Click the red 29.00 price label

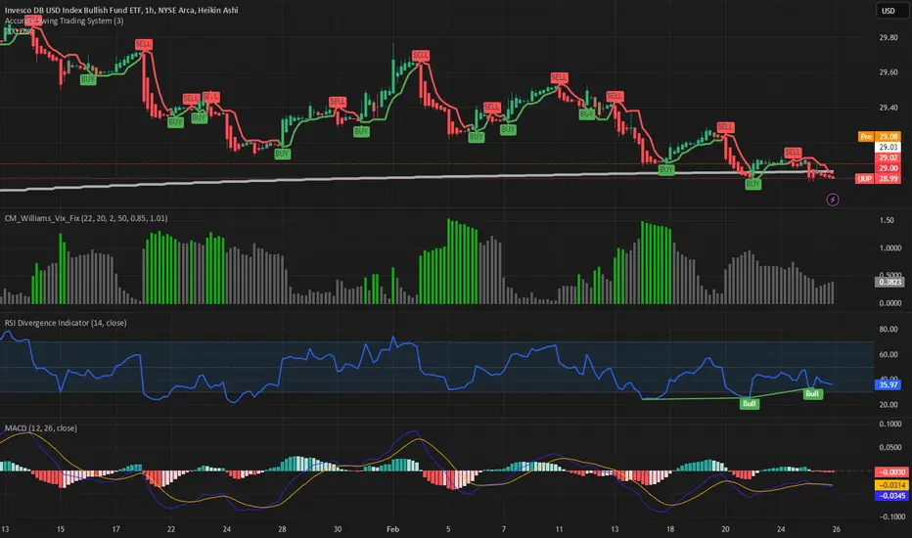pos(889,168)
